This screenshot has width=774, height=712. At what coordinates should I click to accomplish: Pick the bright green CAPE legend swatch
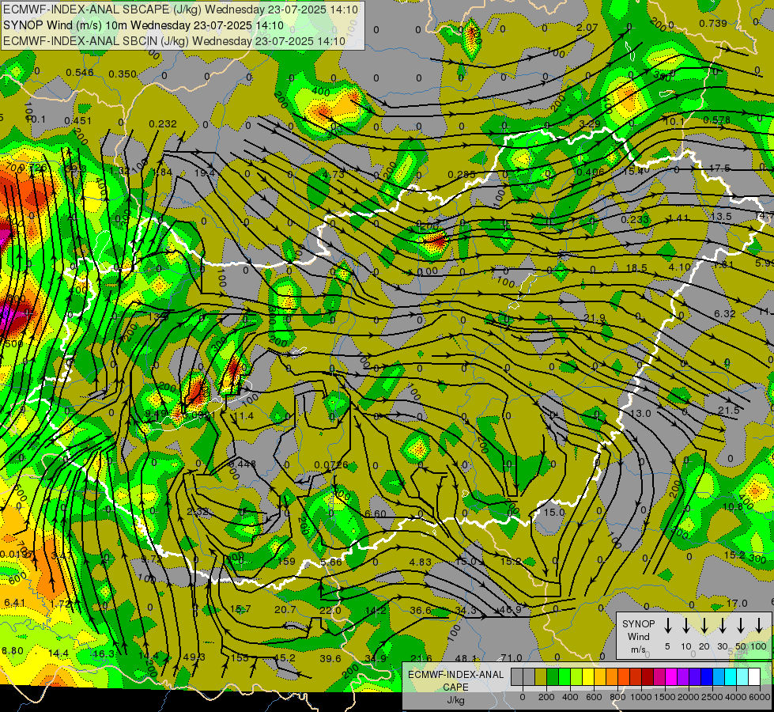pyautogui.click(x=564, y=677)
